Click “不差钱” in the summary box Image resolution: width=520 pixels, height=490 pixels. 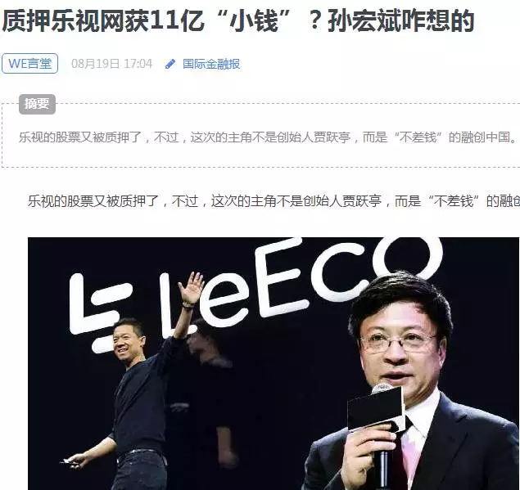(418, 137)
